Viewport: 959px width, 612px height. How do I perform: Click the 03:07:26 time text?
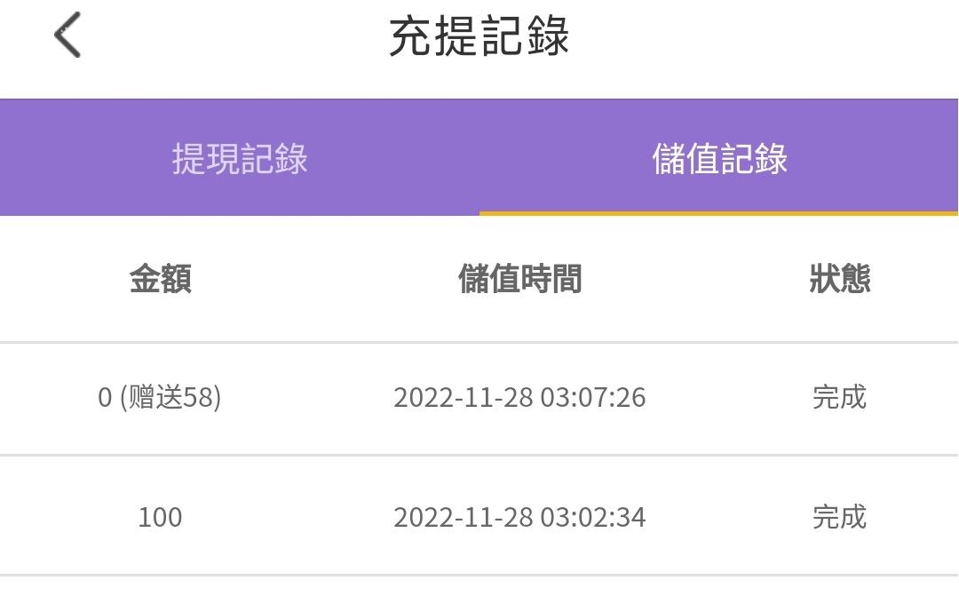593,397
